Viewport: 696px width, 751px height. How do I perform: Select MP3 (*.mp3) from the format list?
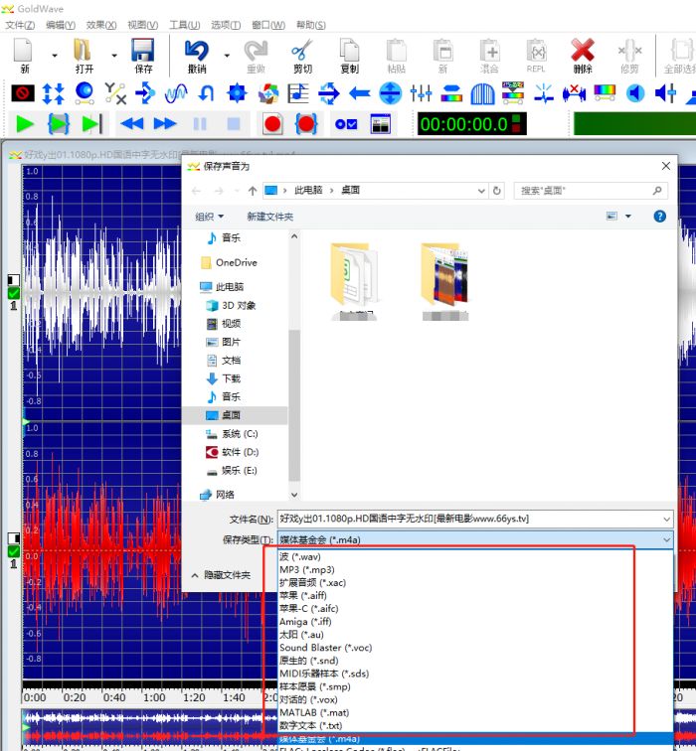pyautogui.click(x=306, y=570)
